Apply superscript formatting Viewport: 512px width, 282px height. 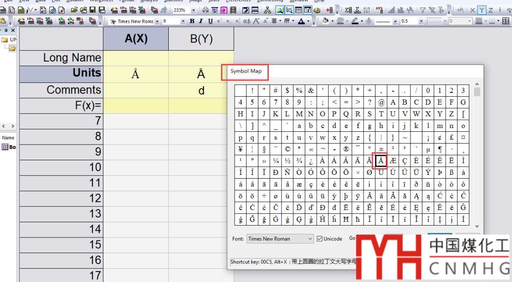click(219, 21)
